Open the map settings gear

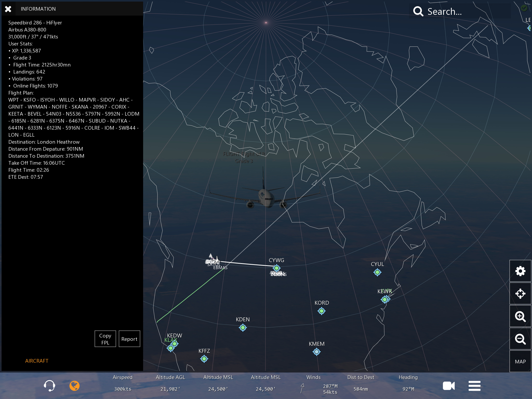(520, 271)
